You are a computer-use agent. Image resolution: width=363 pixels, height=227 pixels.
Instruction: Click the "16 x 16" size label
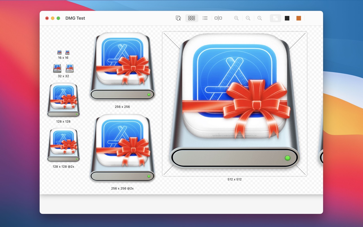pos(63,58)
